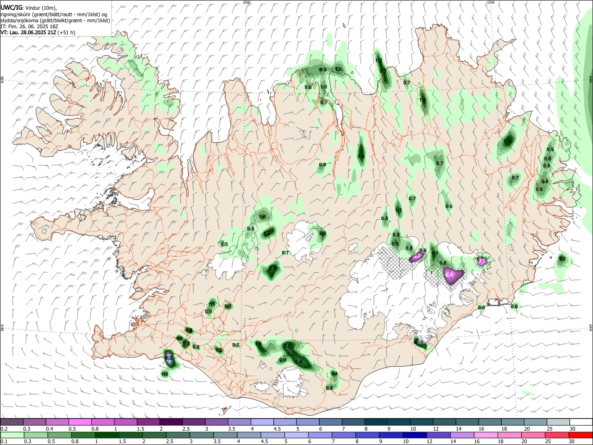The height and width of the screenshot is (445, 593).
Task: Click the '2.3' precipitation value in central Iceland
Action: click(x=272, y=268)
